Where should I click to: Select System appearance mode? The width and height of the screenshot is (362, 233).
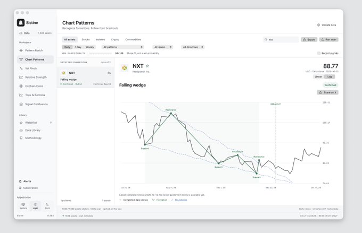(x=23, y=206)
